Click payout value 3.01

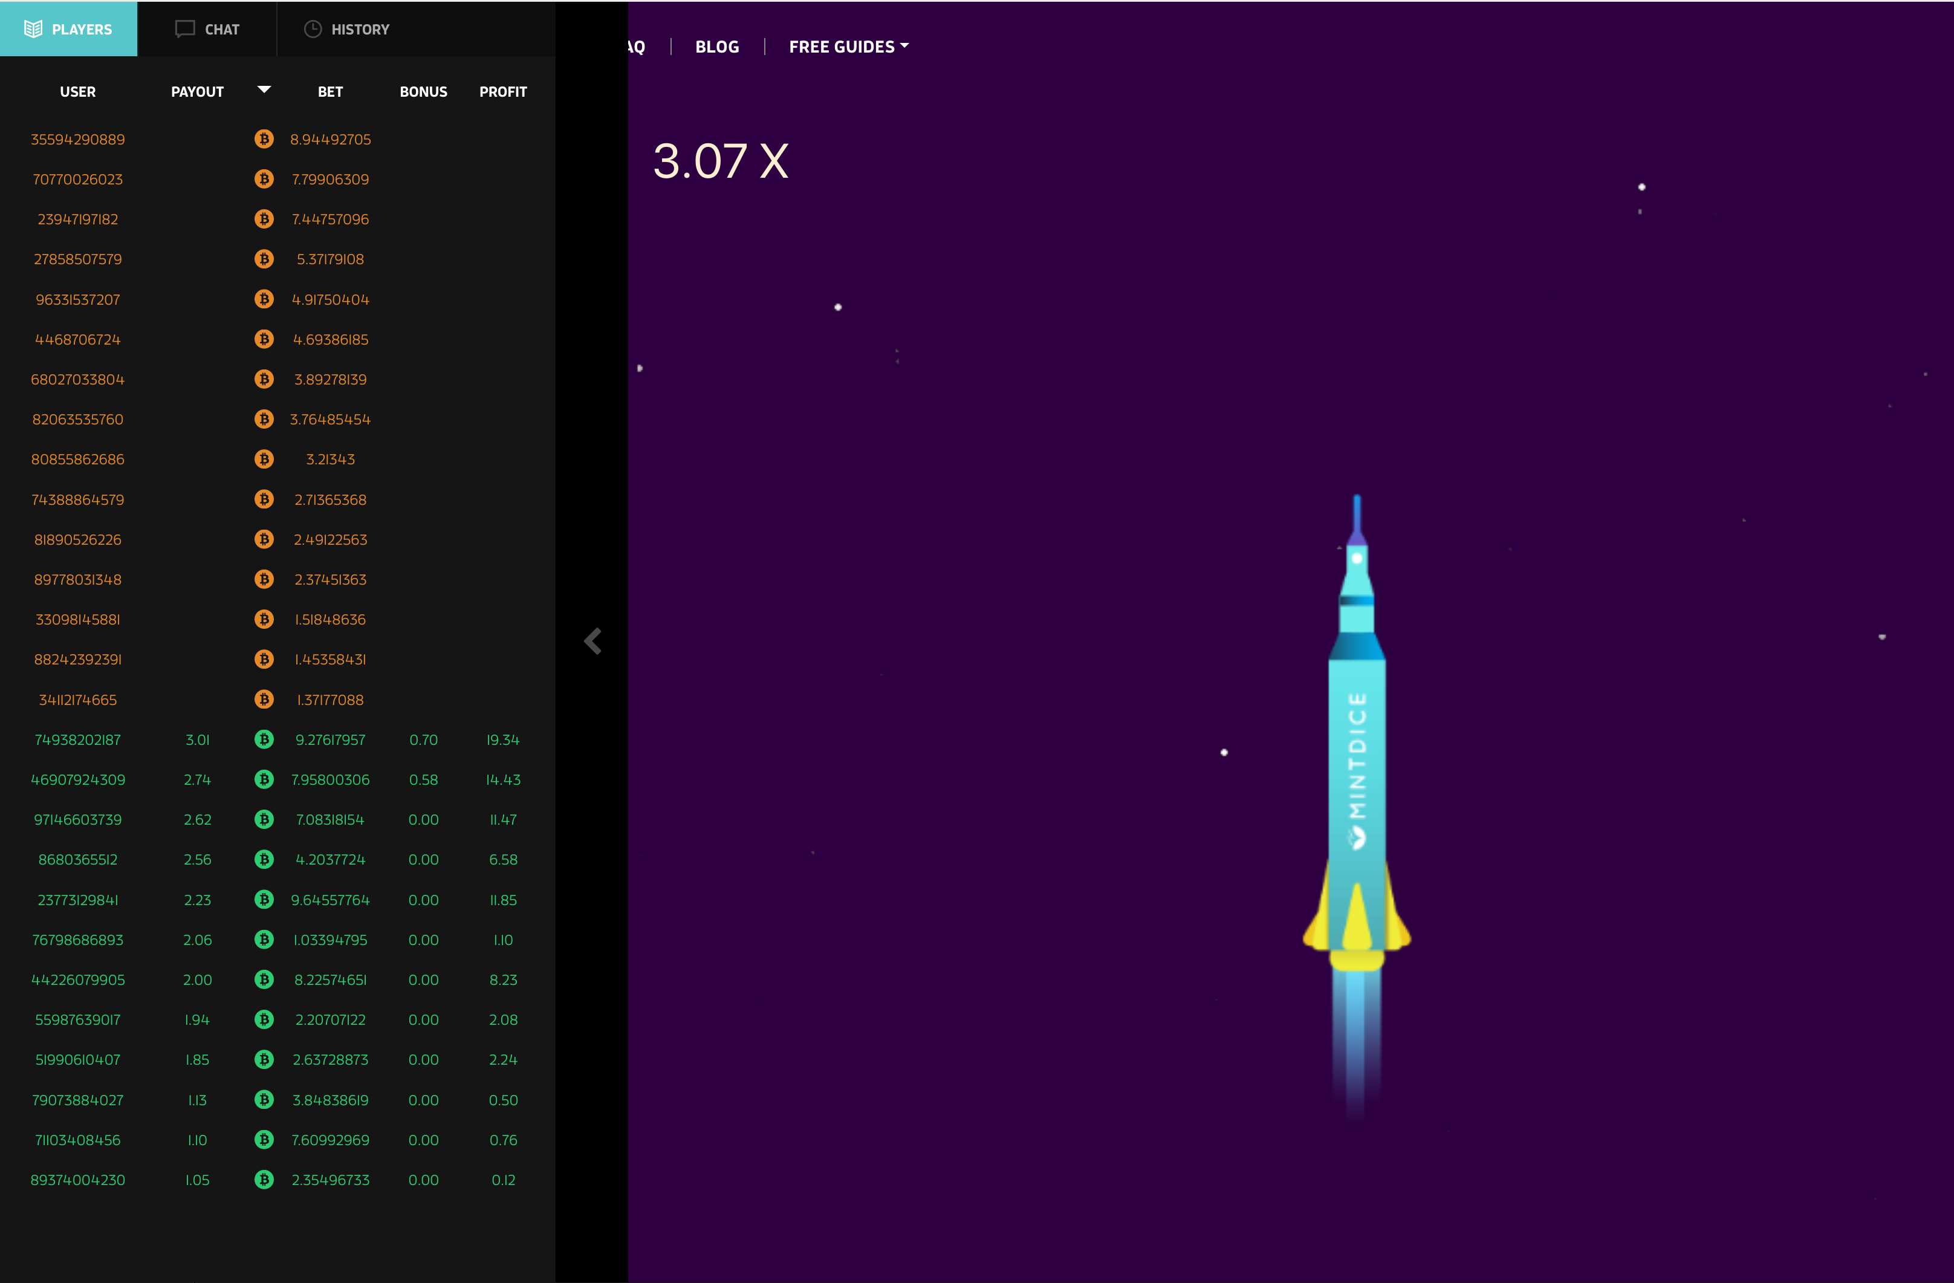tap(197, 739)
